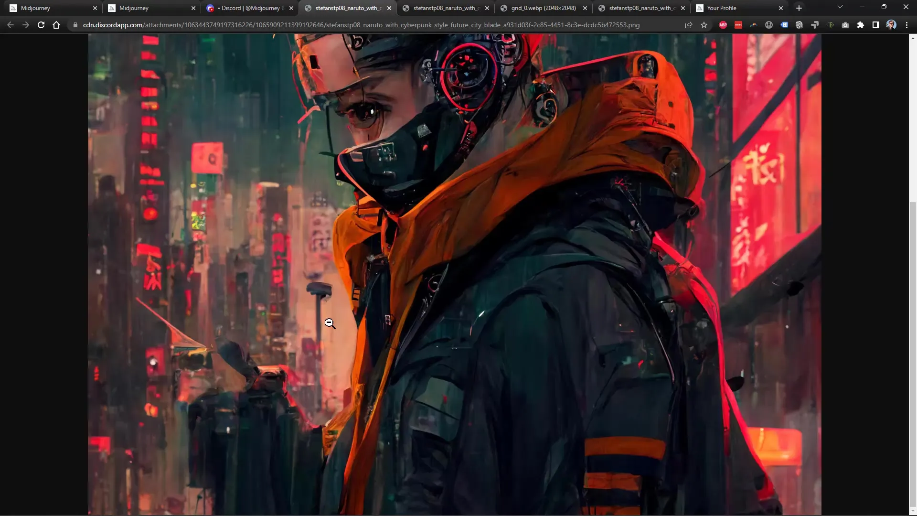Open the AdBlock Plus extension
This screenshot has height=516, width=917.
723,25
